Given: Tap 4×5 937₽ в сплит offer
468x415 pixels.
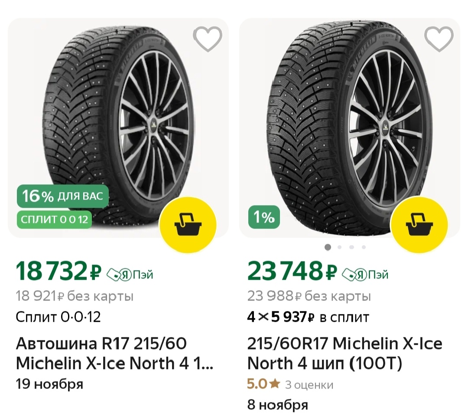Looking at the screenshot, I should click(308, 317).
